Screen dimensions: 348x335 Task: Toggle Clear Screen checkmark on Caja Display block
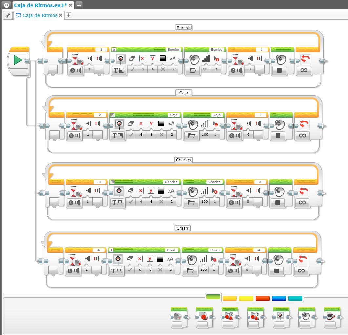point(131,135)
